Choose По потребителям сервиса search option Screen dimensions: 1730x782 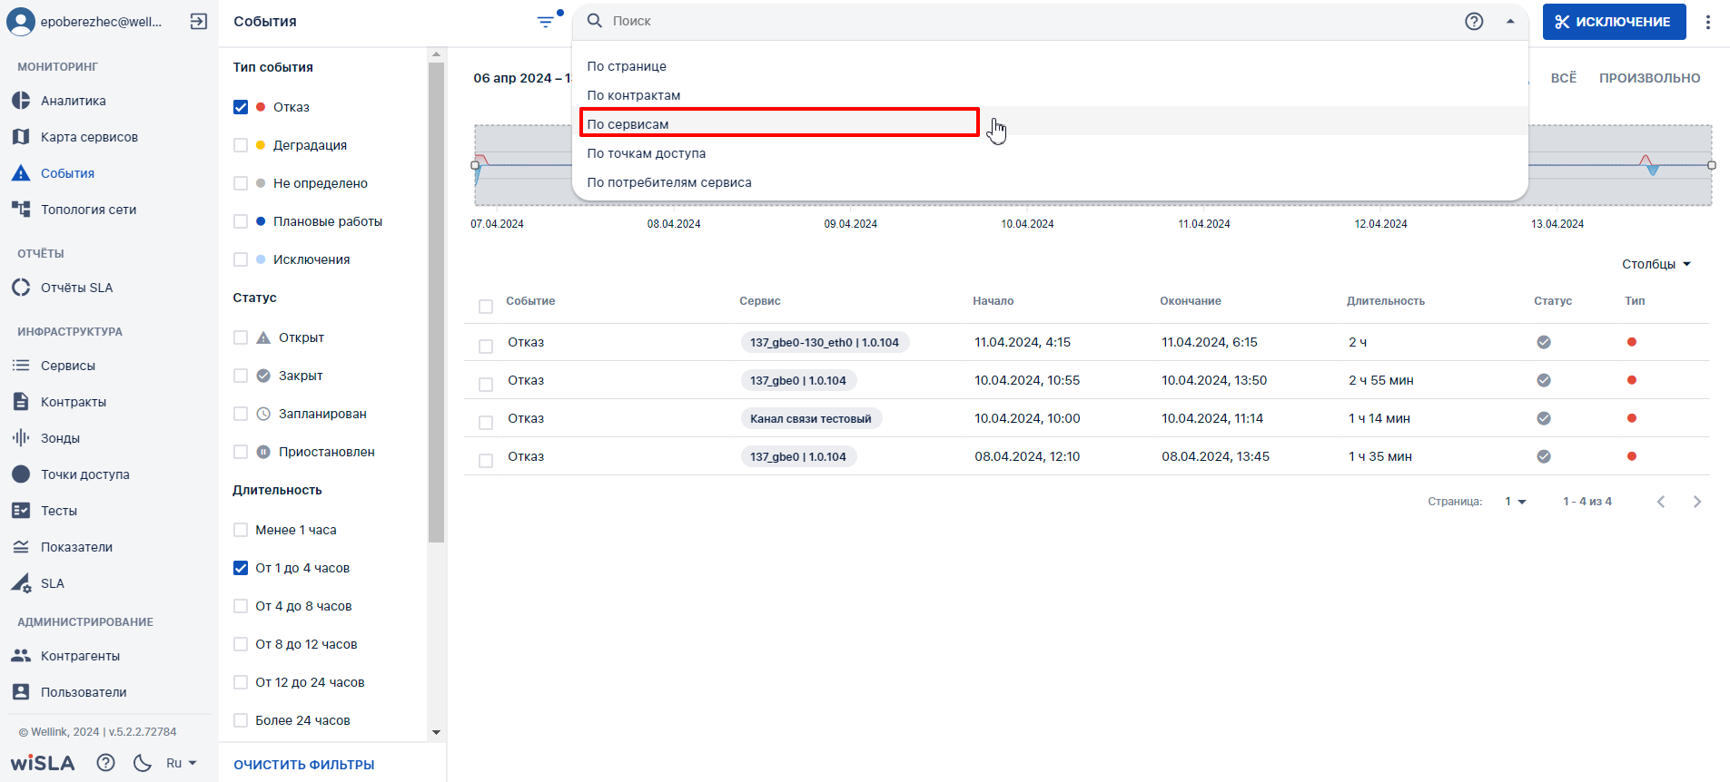coord(1050,182)
